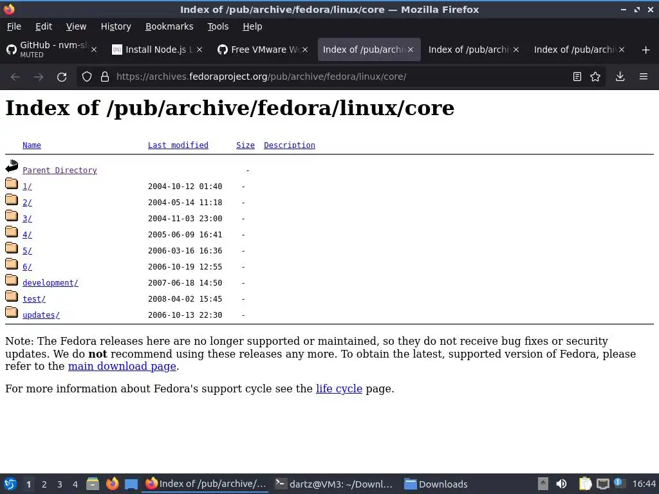The width and height of the screenshot is (659, 494).
Task: Switch to workspace 4
Action: point(75,484)
